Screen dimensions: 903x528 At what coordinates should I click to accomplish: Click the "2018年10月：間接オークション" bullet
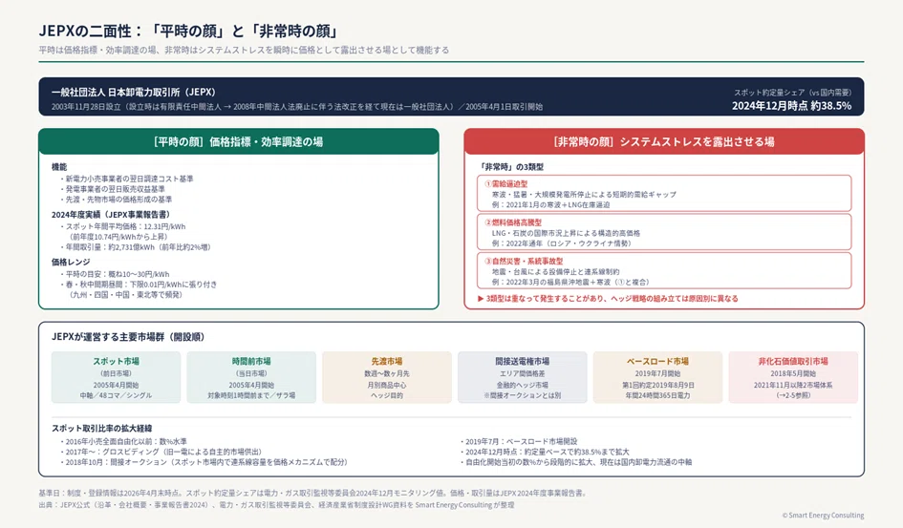click(x=204, y=462)
